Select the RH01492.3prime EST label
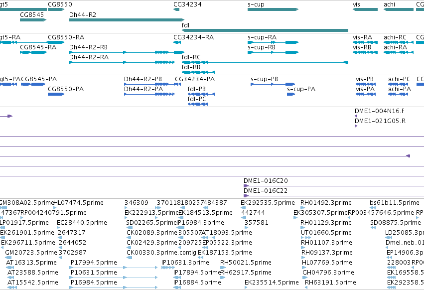 [x=326, y=203]
